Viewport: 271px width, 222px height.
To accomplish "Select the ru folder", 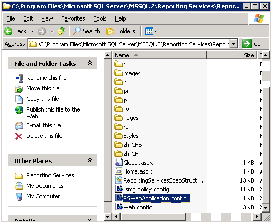I will pyautogui.click(x=122, y=127).
